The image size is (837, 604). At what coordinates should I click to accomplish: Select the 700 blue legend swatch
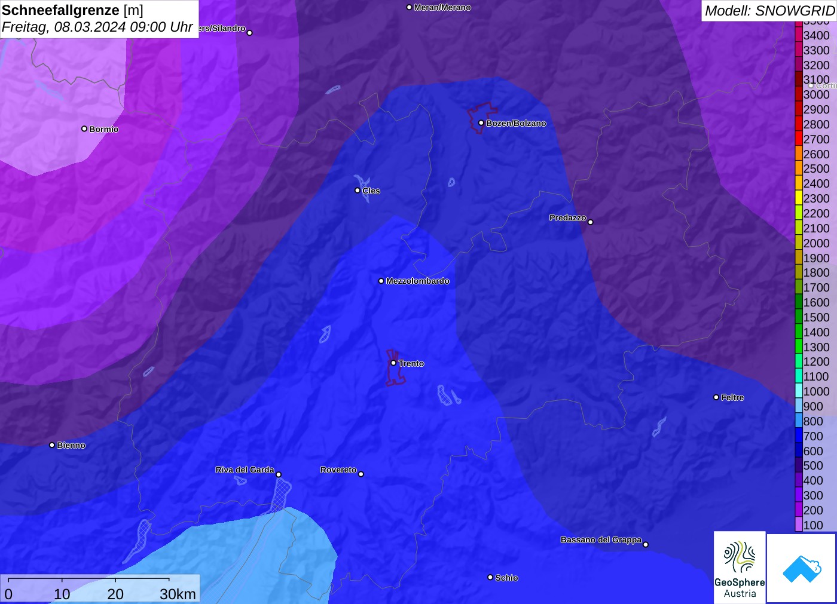pos(799,436)
